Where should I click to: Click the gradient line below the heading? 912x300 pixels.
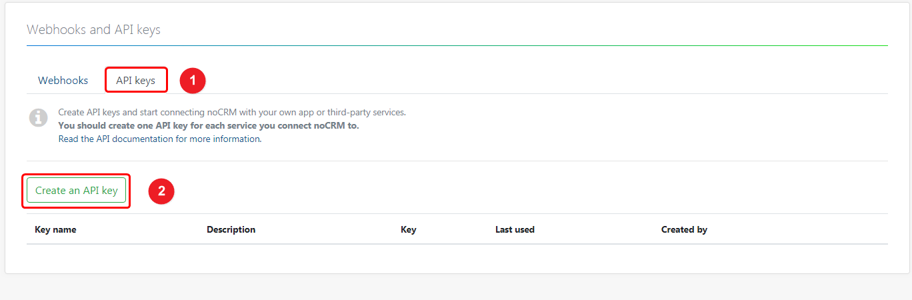tap(457, 45)
